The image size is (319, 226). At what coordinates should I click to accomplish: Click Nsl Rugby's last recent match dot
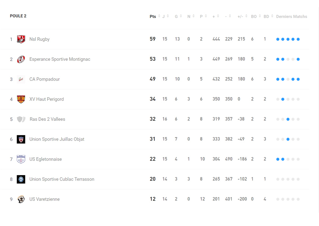[298, 40]
